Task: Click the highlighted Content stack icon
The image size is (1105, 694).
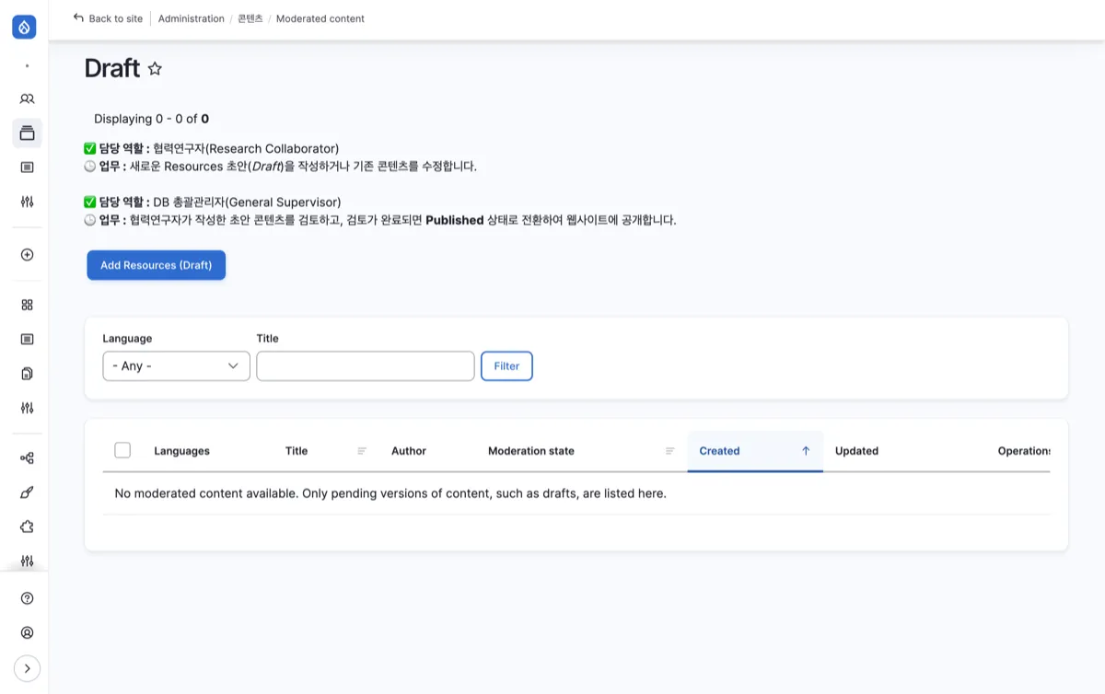Action: tap(27, 133)
